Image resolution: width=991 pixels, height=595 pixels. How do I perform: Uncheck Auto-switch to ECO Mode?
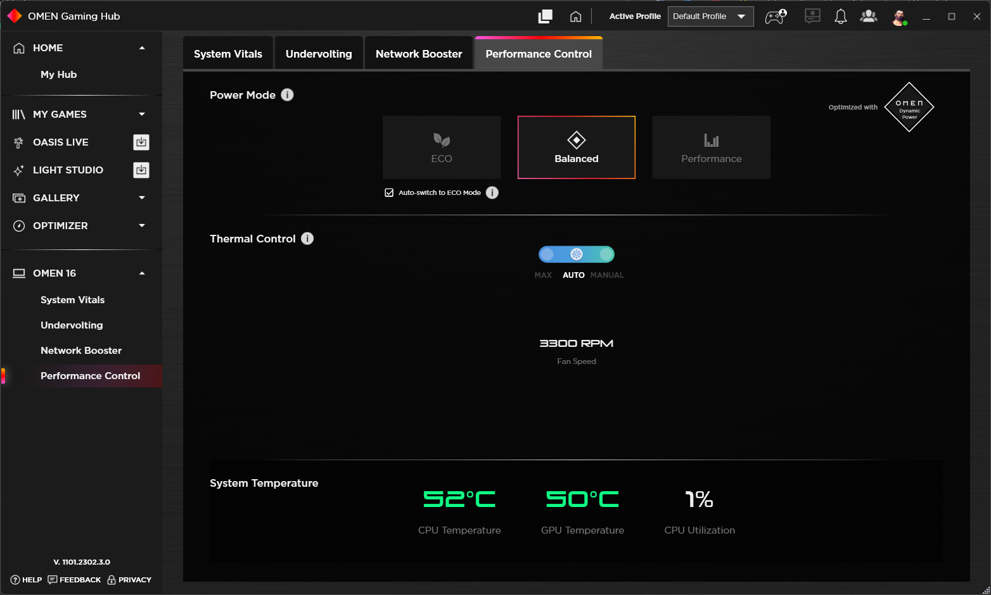[x=388, y=192]
